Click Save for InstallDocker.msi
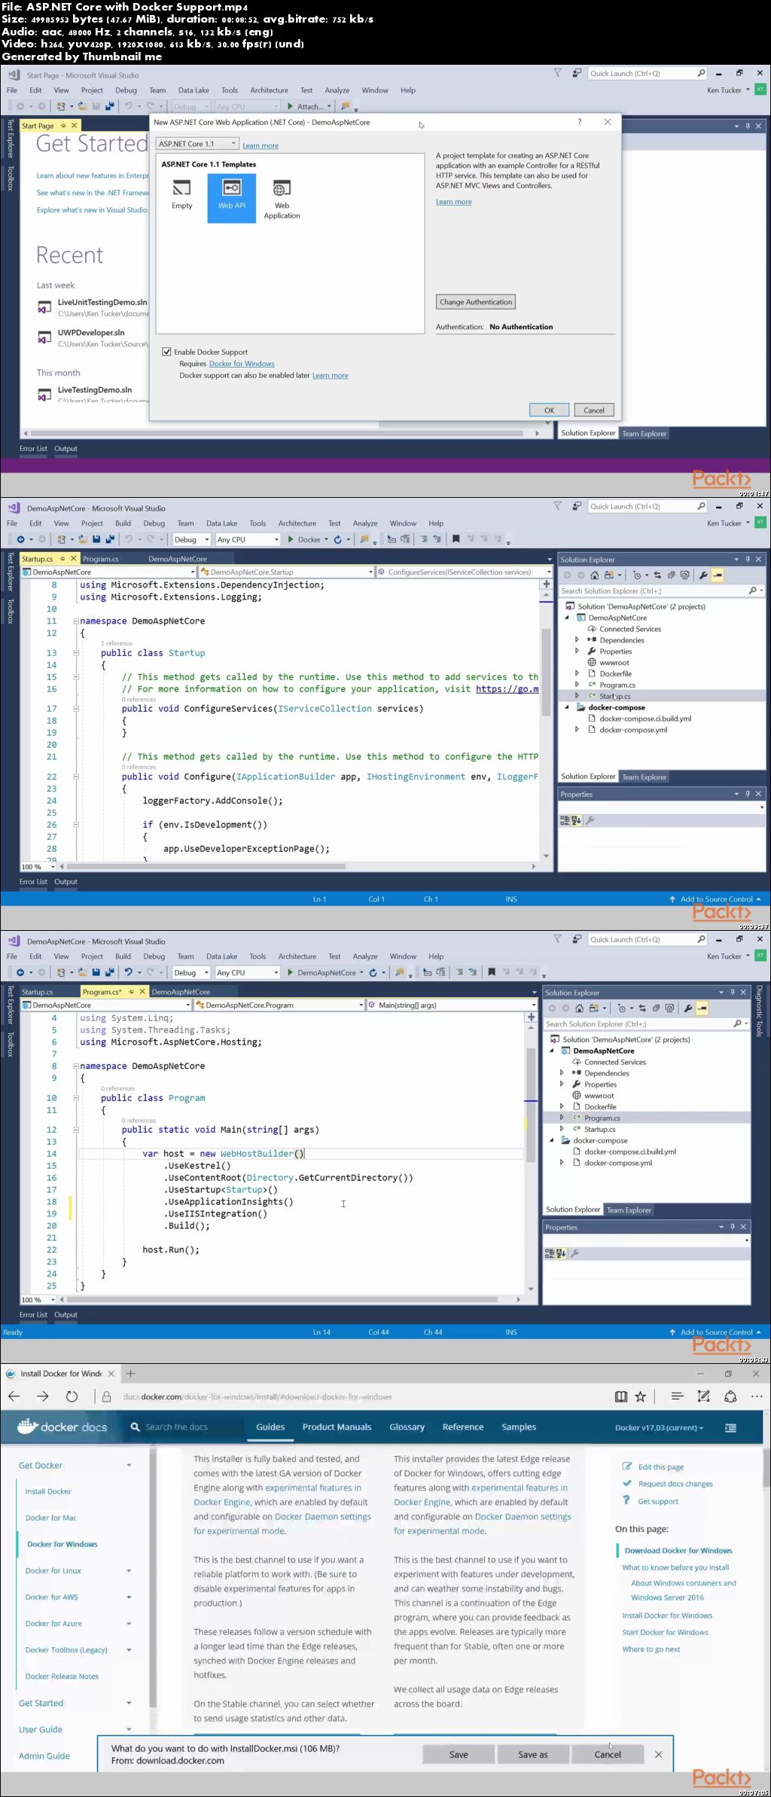 point(459,1754)
